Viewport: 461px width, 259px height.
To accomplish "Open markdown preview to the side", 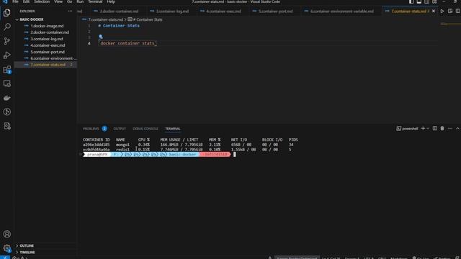I will 450,12.
